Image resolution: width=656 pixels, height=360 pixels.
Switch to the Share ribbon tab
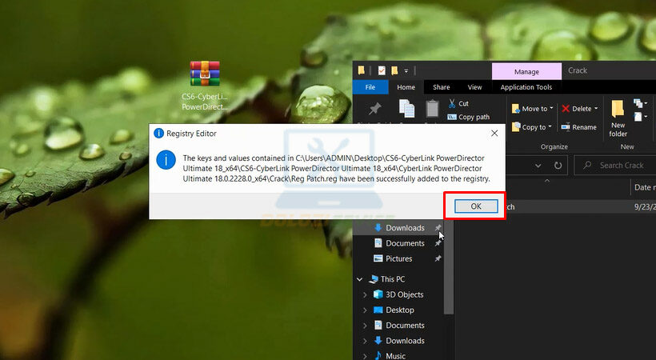click(441, 87)
